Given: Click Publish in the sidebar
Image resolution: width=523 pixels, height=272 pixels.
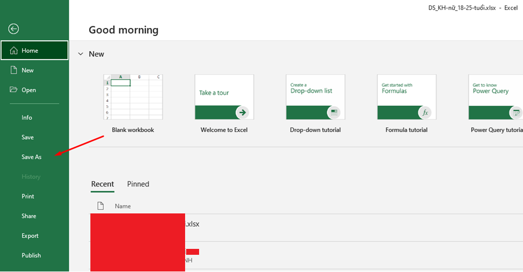Looking at the screenshot, I should click(x=31, y=255).
